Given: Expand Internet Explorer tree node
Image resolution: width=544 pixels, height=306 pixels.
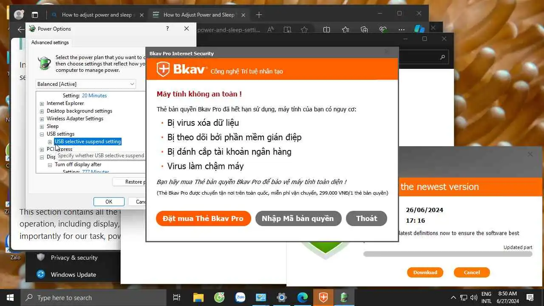Looking at the screenshot, I should pos(42,104).
